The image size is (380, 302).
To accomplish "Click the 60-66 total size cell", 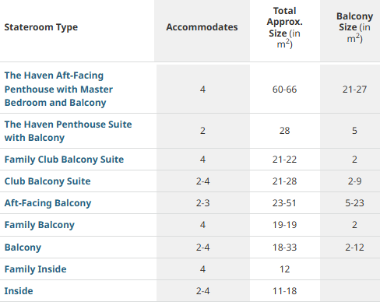I will pyautogui.click(x=284, y=90).
